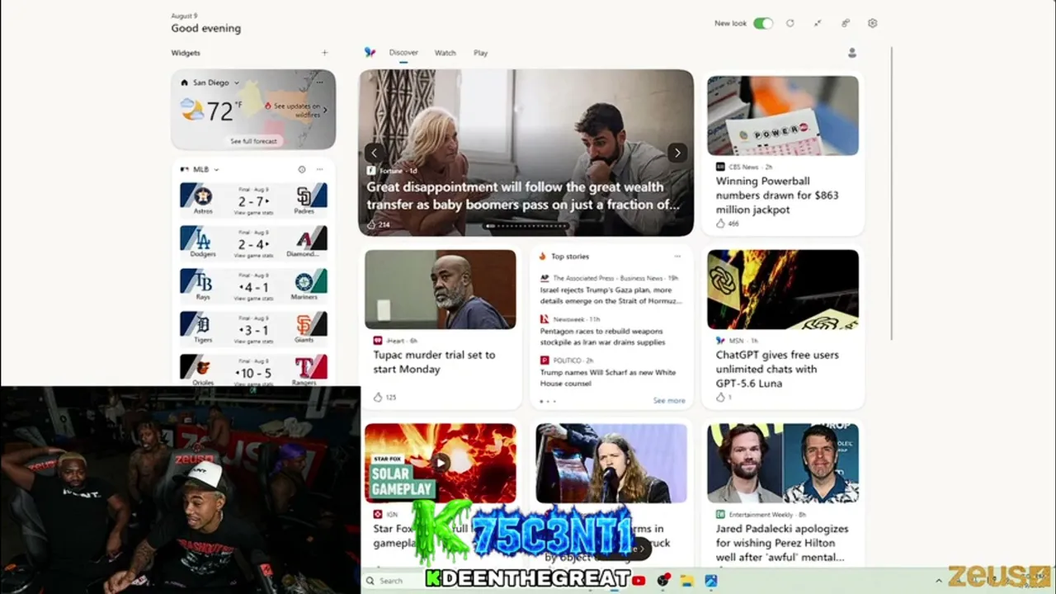This screenshot has height=594, width=1056.
Task: Click the Diamondbacks team logo
Action: pyautogui.click(x=304, y=239)
